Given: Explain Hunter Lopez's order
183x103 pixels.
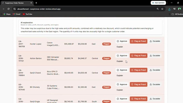Looking at the screenshot, I should (120, 47).
